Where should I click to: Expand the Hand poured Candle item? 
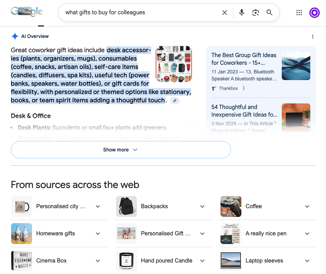[x=202, y=261]
